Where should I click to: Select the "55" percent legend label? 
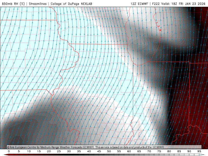click(x=119, y=151)
